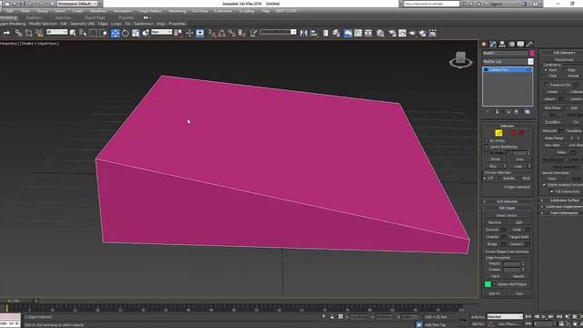Open the Customize menu
This screenshot has width=583, height=328.
pos(223,11)
